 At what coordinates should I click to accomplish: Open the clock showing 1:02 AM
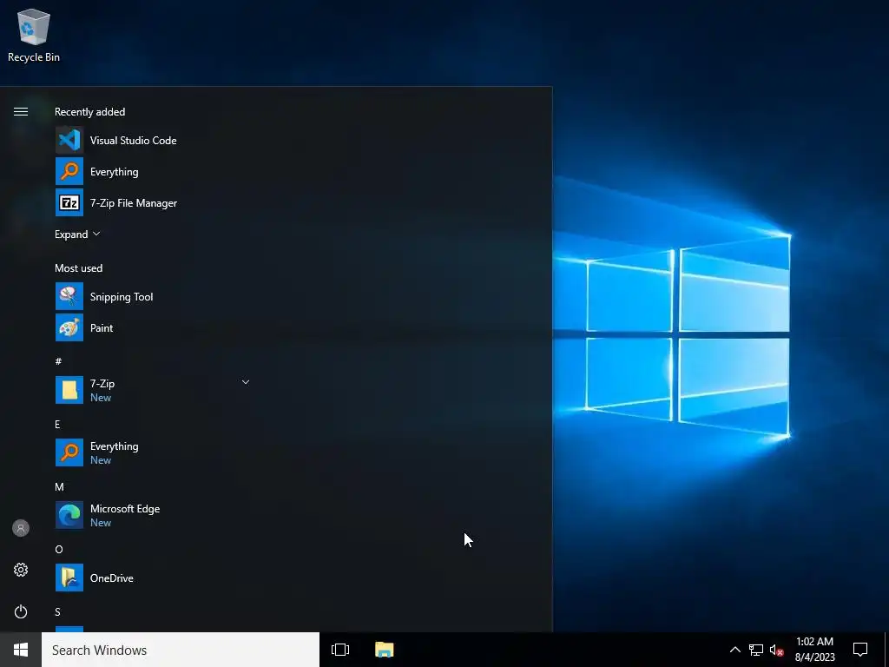(814, 650)
